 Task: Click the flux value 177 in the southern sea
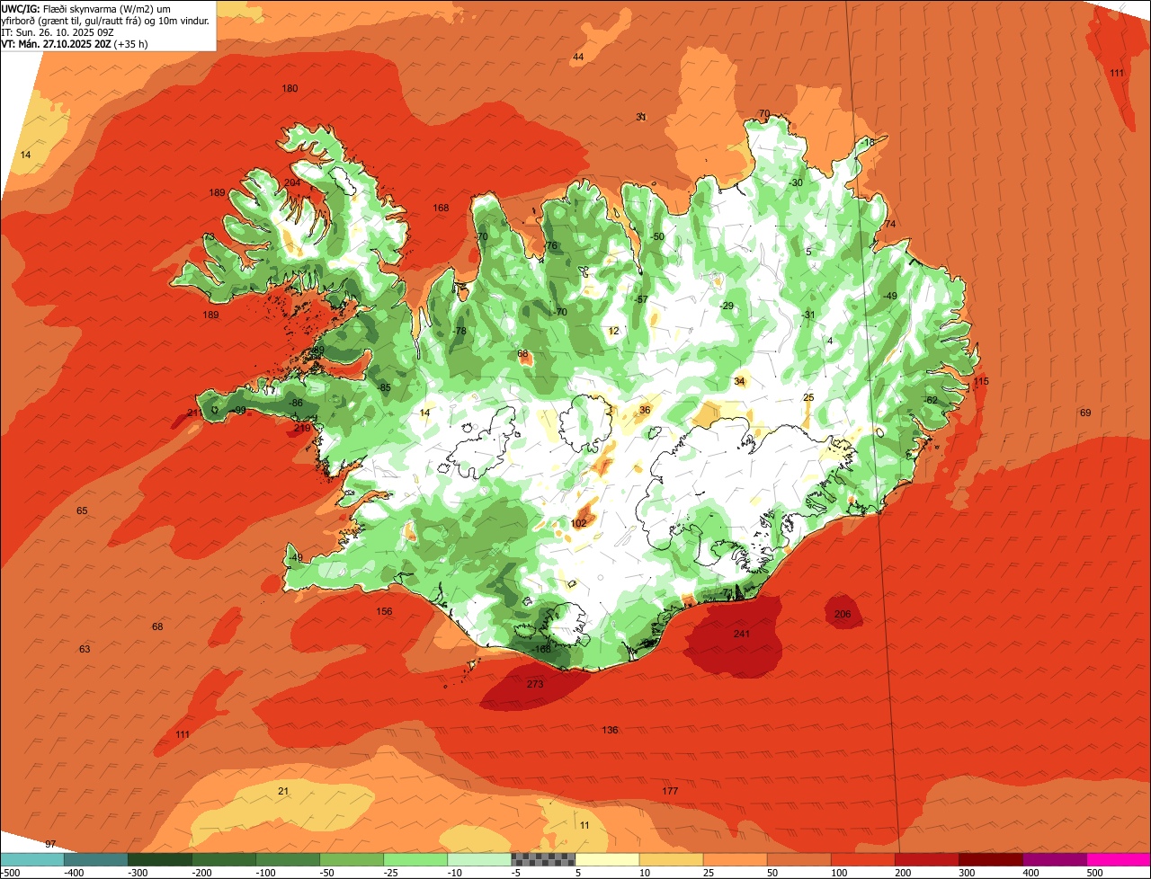[670, 791]
